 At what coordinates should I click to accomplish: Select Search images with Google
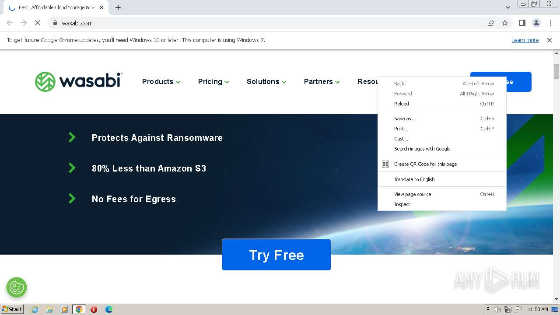(442, 149)
